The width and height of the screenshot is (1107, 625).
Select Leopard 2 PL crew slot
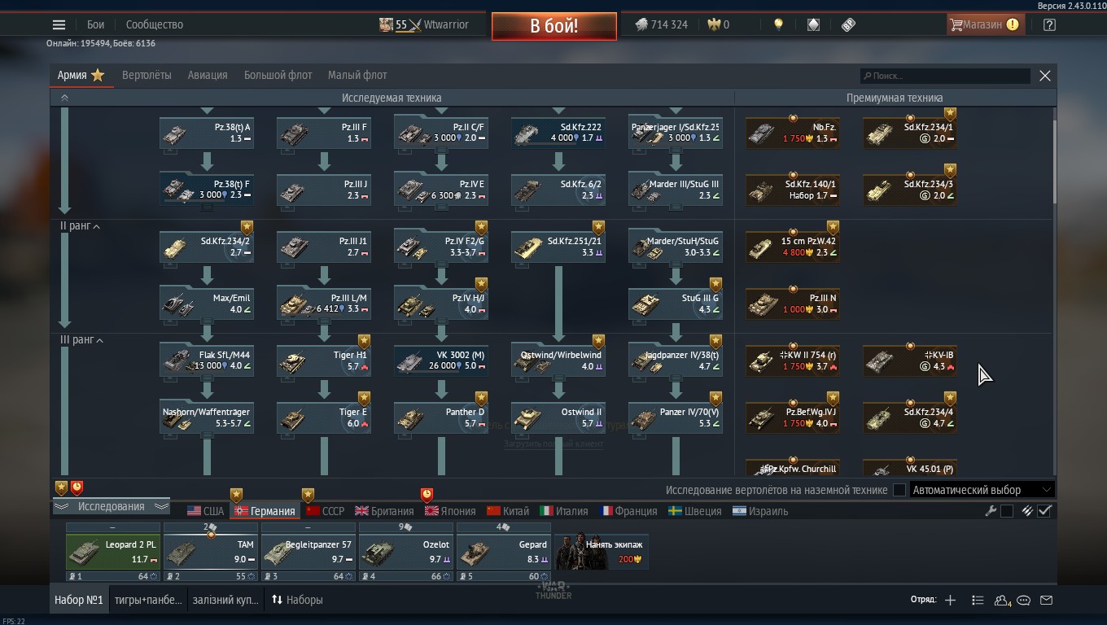(x=112, y=552)
